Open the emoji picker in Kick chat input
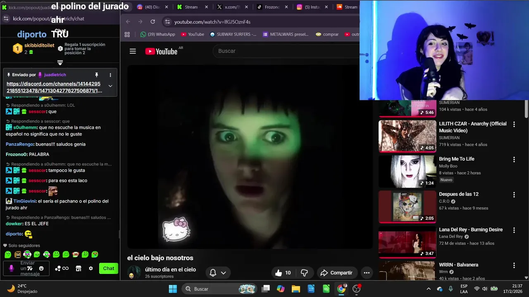 tap(41, 268)
